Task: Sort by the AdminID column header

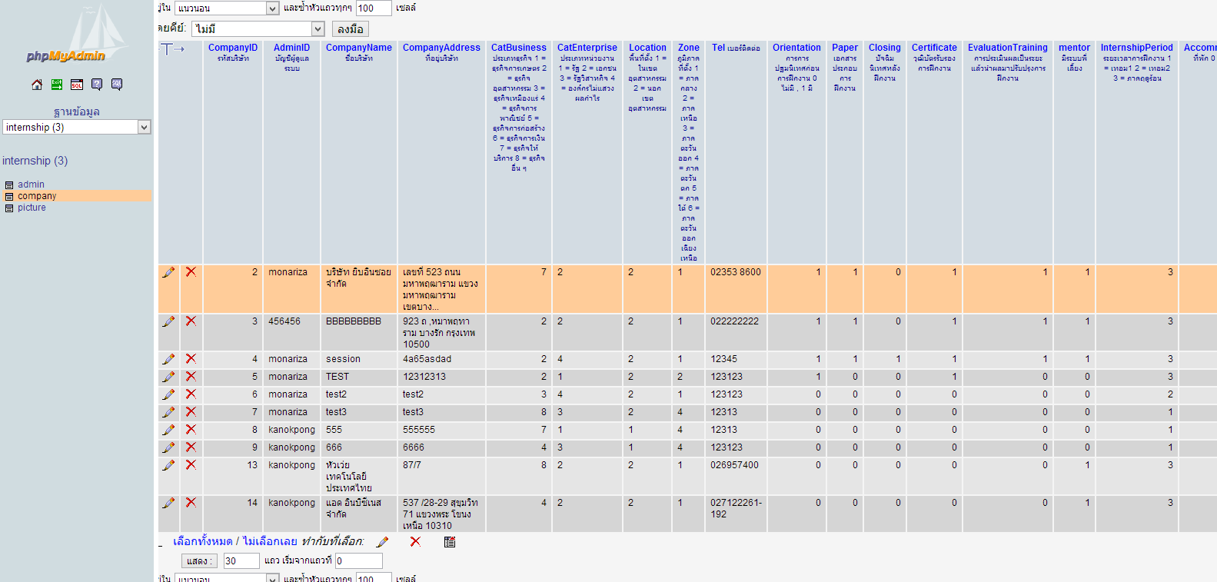Action: point(292,48)
